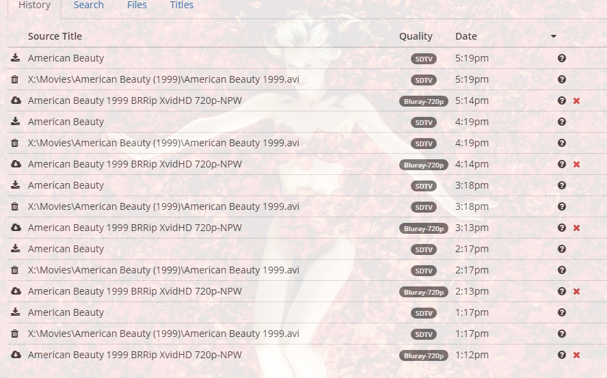This screenshot has width=607, height=378.
Task: Select 'American Beauty' title text in the 1:17pm import row
Action: 66,312
